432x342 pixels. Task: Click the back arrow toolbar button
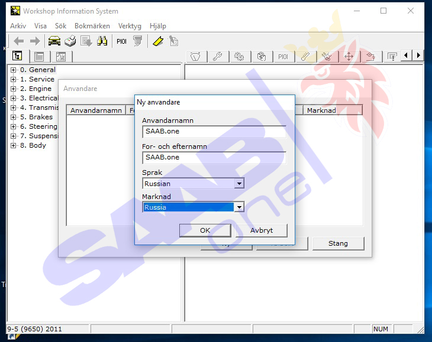tap(19, 41)
